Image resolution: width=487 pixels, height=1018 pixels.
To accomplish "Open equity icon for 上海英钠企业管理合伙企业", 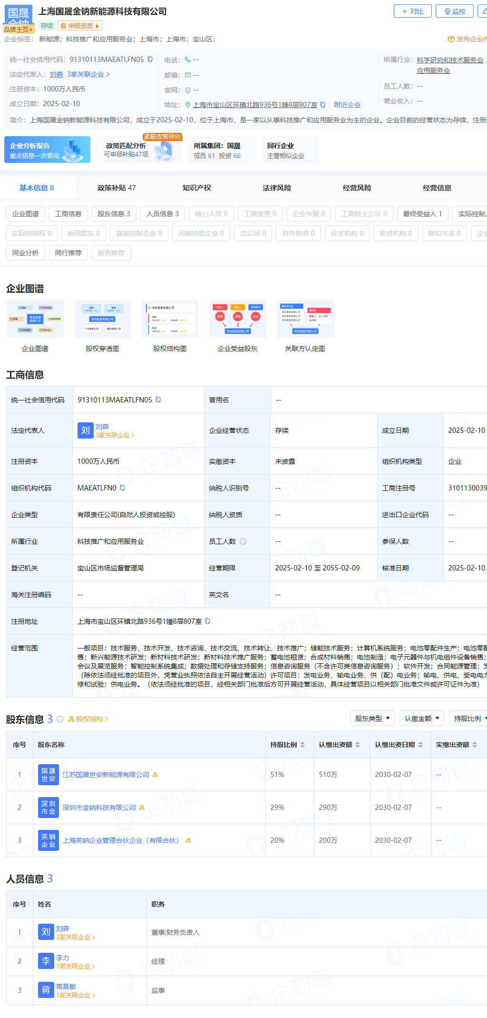I will point(188,840).
